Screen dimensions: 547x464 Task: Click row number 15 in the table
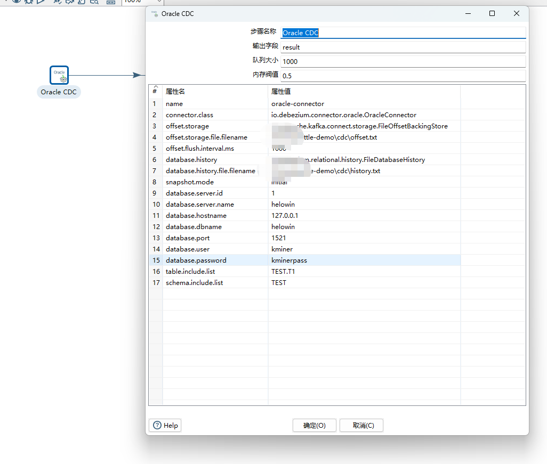tap(156, 260)
